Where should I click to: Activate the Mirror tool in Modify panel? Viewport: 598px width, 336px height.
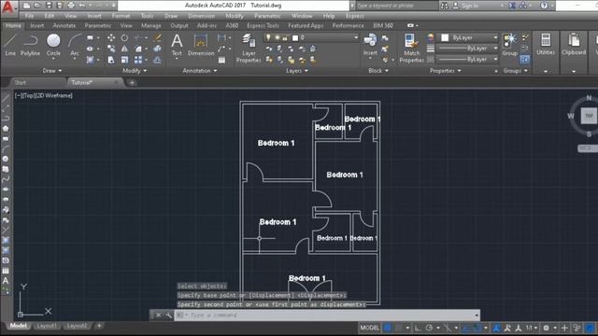pyautogui.click(x=124, y=49)
